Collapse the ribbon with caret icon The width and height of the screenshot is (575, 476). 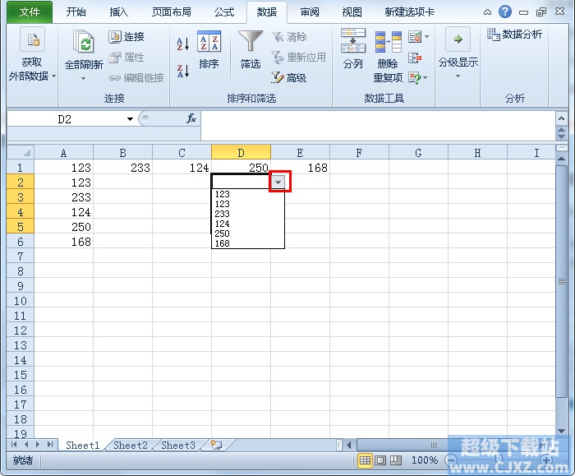tap(487, 12)
